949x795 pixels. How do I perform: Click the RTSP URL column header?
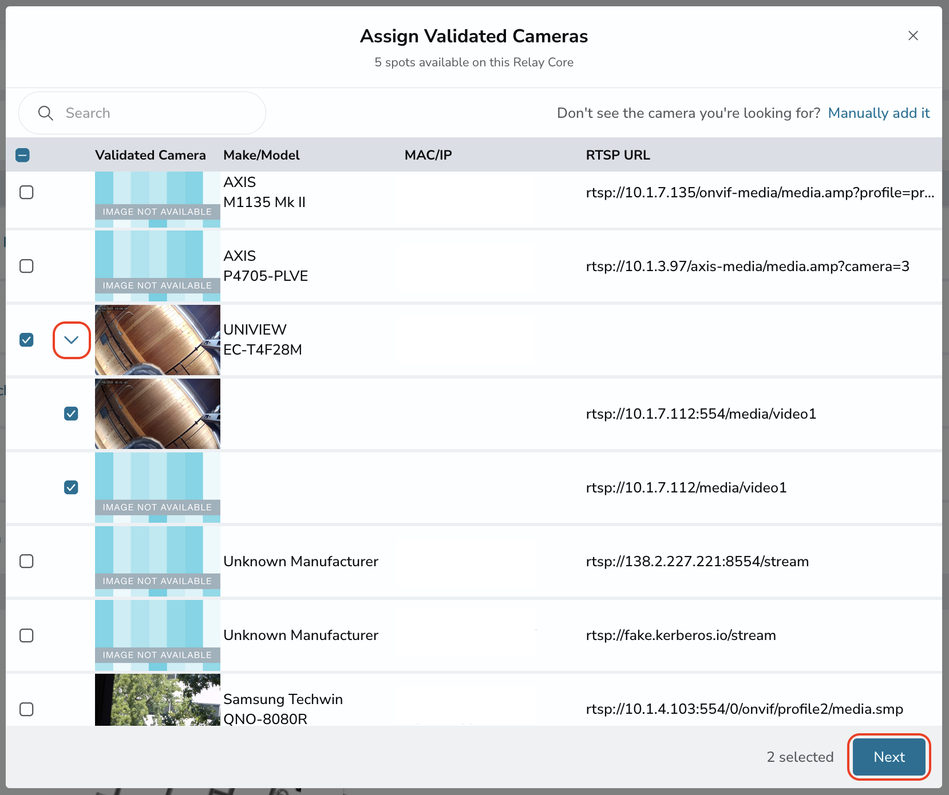[618, 155]
